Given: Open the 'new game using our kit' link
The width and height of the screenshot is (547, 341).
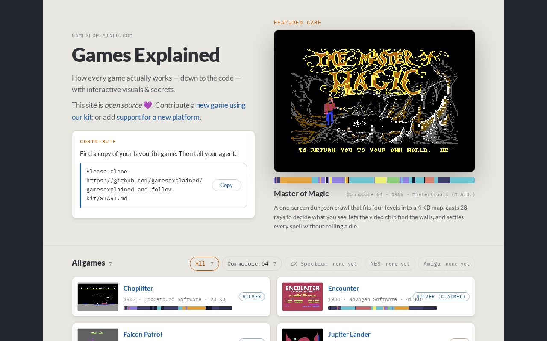Looking at the screenshot, I should pos(159,111).
